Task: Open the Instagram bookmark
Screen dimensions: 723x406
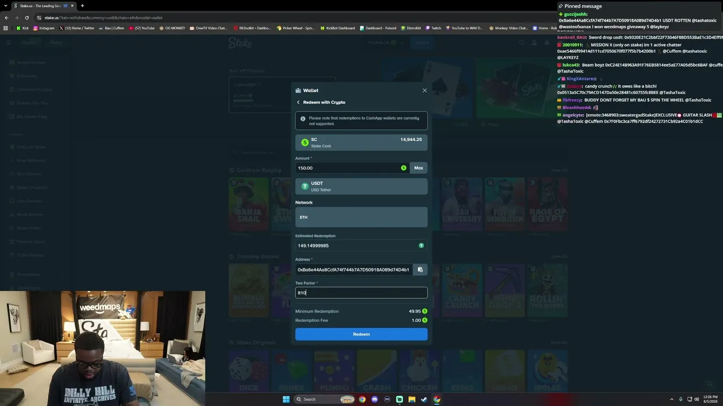Action: tap(44, 28)
